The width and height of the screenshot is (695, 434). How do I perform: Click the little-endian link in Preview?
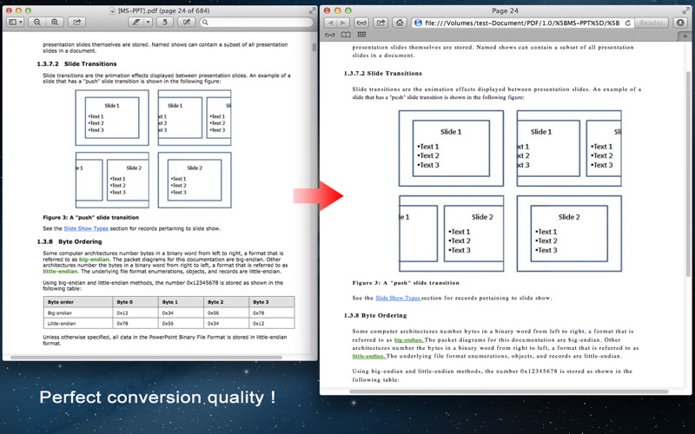click(60, 271)
